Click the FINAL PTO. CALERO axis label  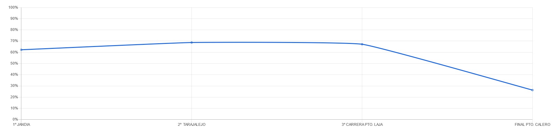pyautogui.click(x=532, y=125)
